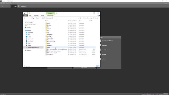This screenshot has height=95, width=169.
Task: Select the msdia80.dll file
Action: click(50, 55)
